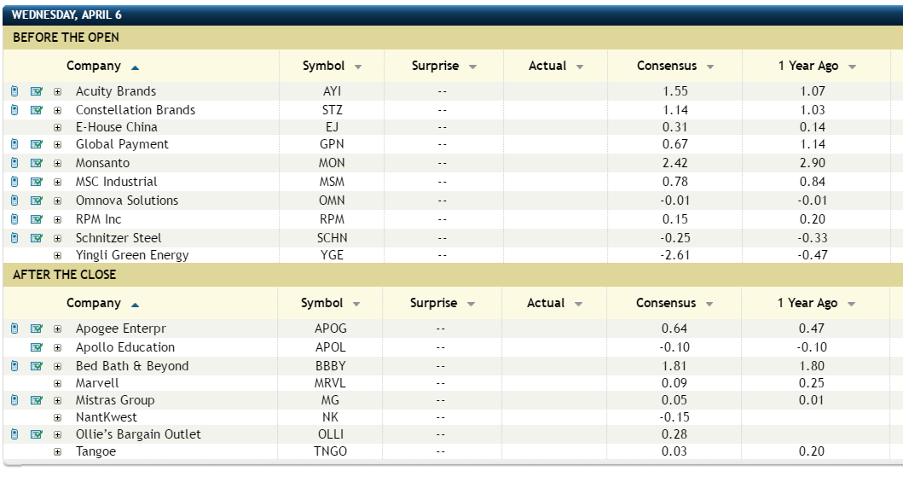Expand the Tangoe row

click(58, 451)
